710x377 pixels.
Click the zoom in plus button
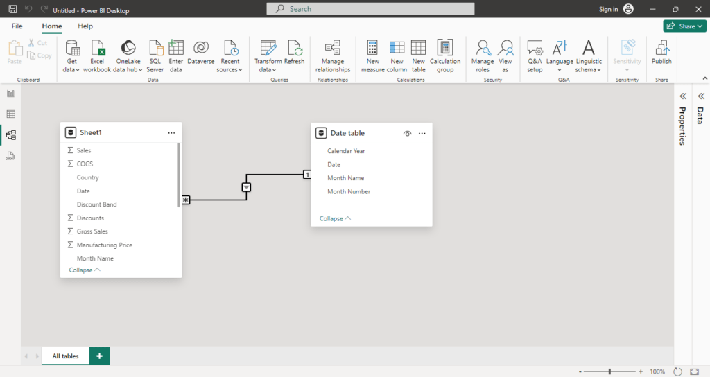point(641,371)
